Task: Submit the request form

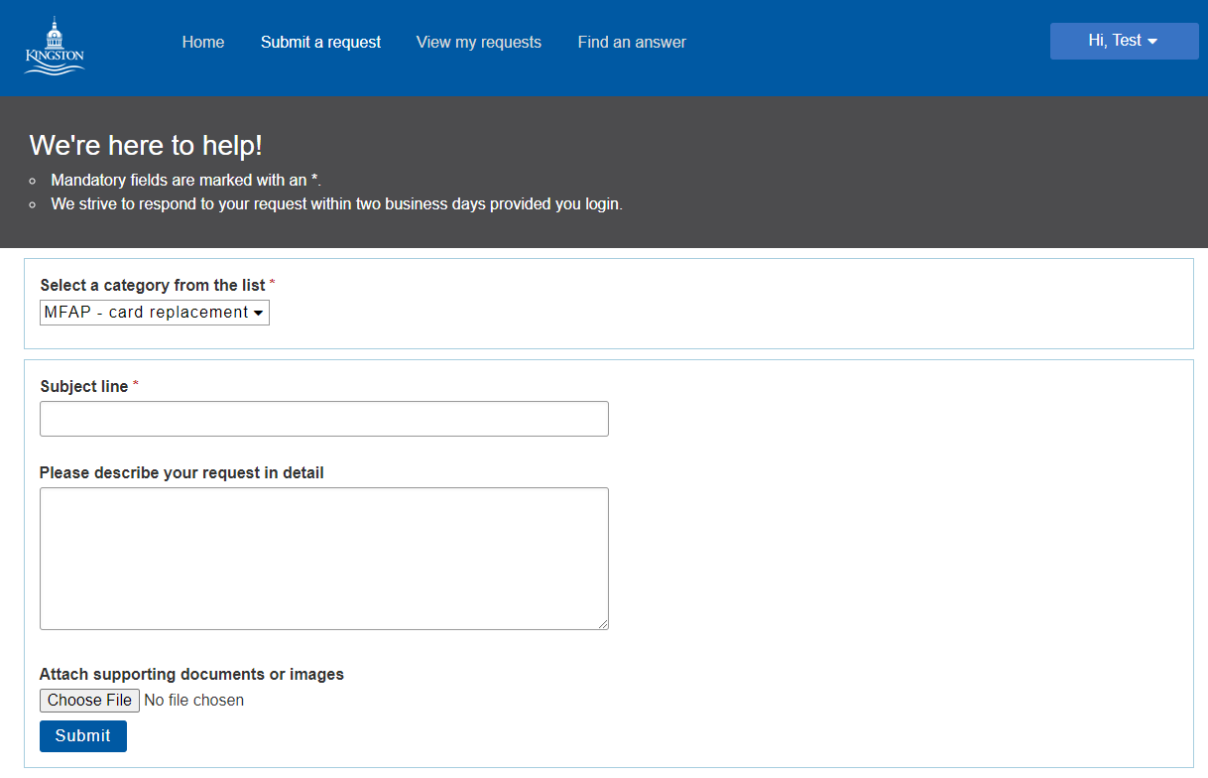Action: click(x=83, y=735)
